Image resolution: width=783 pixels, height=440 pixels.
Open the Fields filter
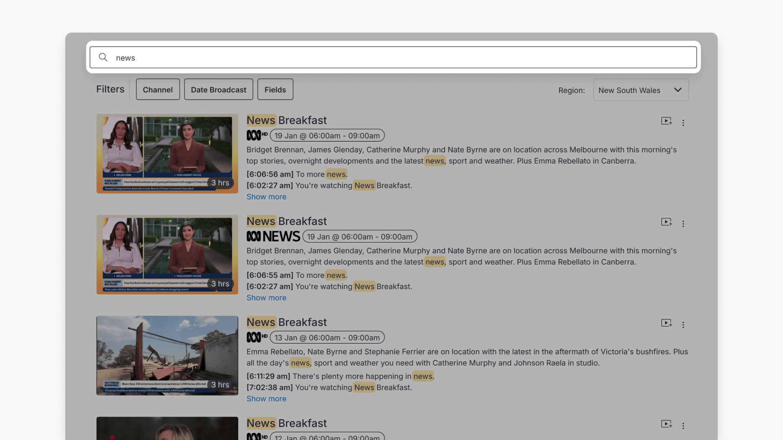tap(275, 90)
